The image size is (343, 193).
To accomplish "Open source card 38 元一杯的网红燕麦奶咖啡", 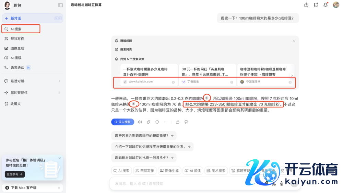I will point(208,75).
